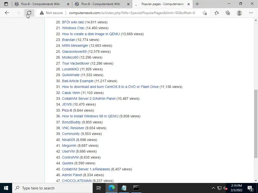Open Glaceonlover69 page

[74, 52]
